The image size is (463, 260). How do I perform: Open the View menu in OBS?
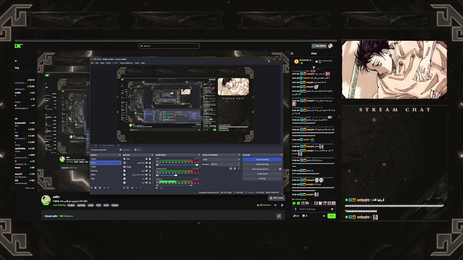point(102,63)
